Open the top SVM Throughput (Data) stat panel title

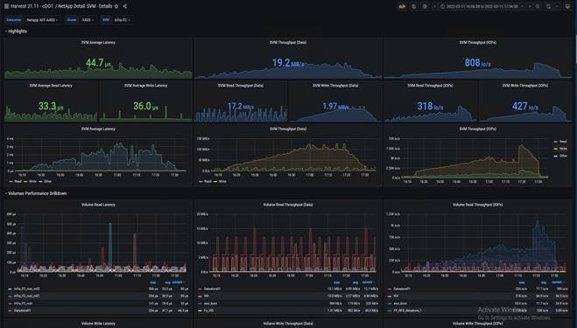[x=288, y=43]
